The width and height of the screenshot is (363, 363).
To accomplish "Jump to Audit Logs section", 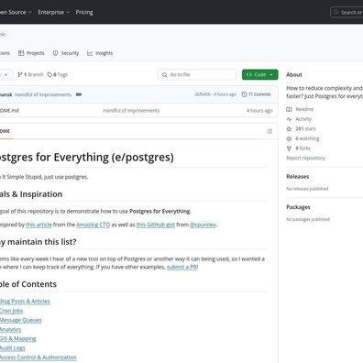I will pos(13,348).
